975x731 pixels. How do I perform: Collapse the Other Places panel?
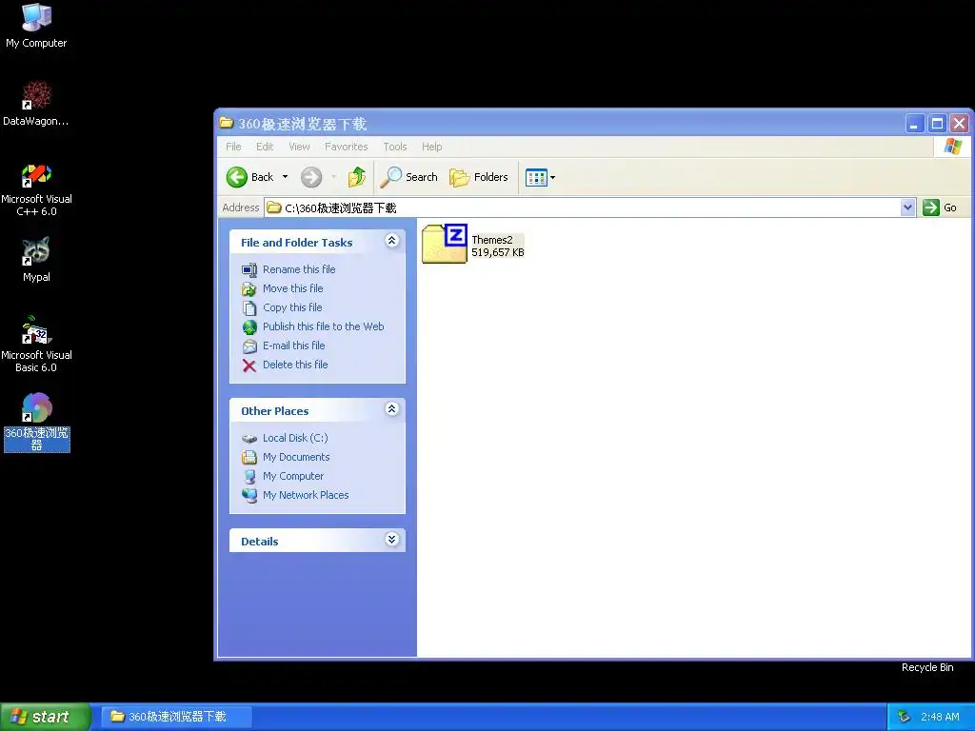click(x=391, y=409)
